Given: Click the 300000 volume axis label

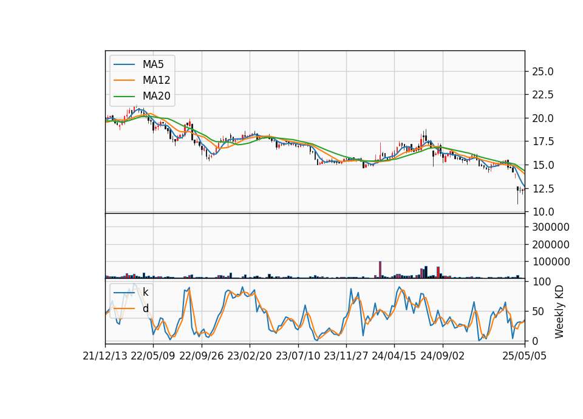Looking at the screenshot, I should coord(551,227).
